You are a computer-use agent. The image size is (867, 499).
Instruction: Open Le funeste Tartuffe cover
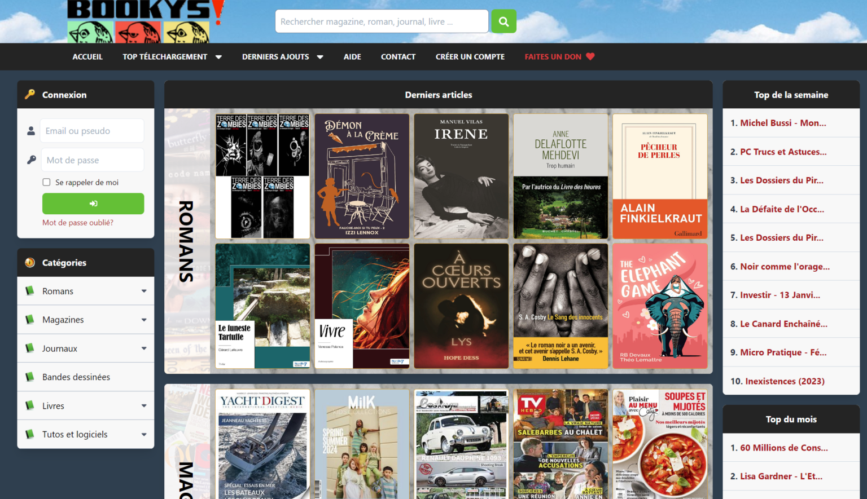[x=262, y=306]
